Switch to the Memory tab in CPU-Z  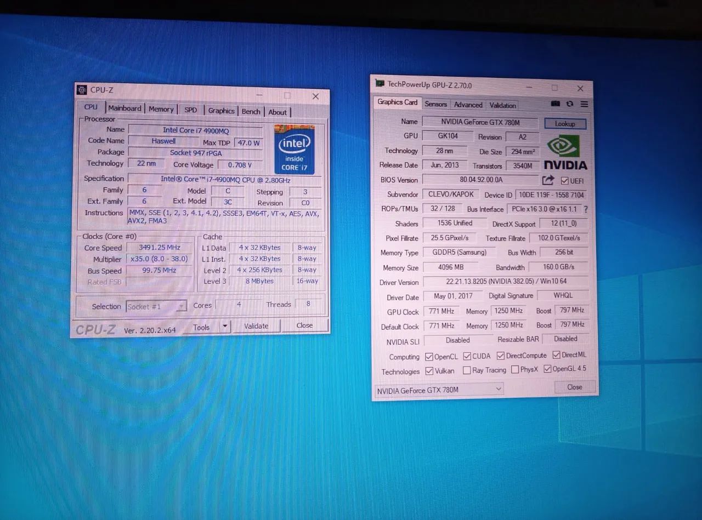[161, 110]
